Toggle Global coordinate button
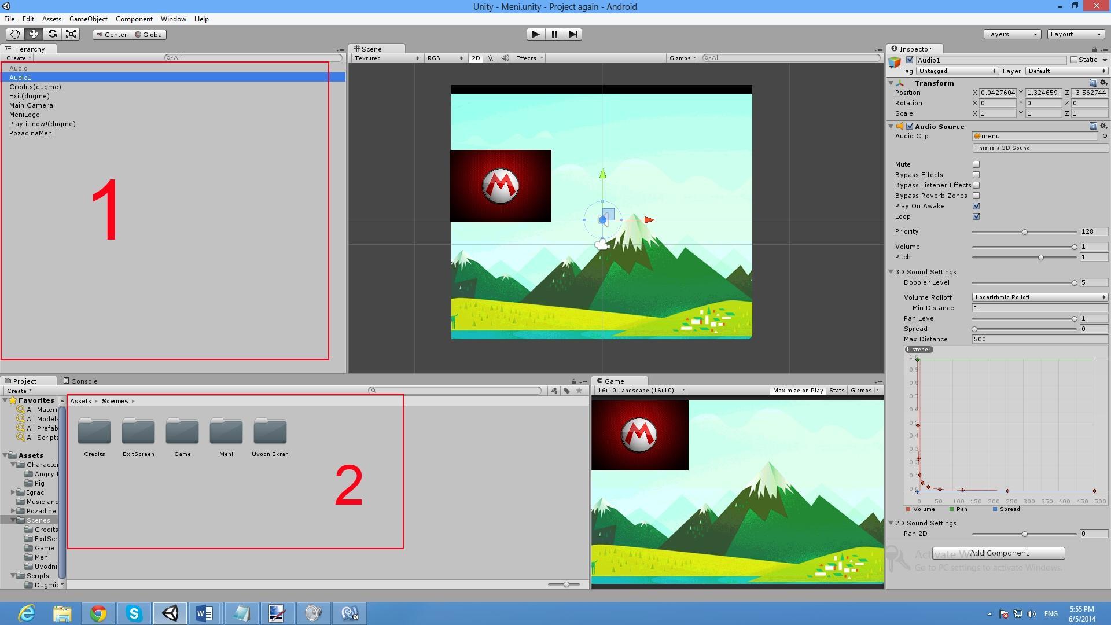The image size is (1111, 625). (149, 35)
